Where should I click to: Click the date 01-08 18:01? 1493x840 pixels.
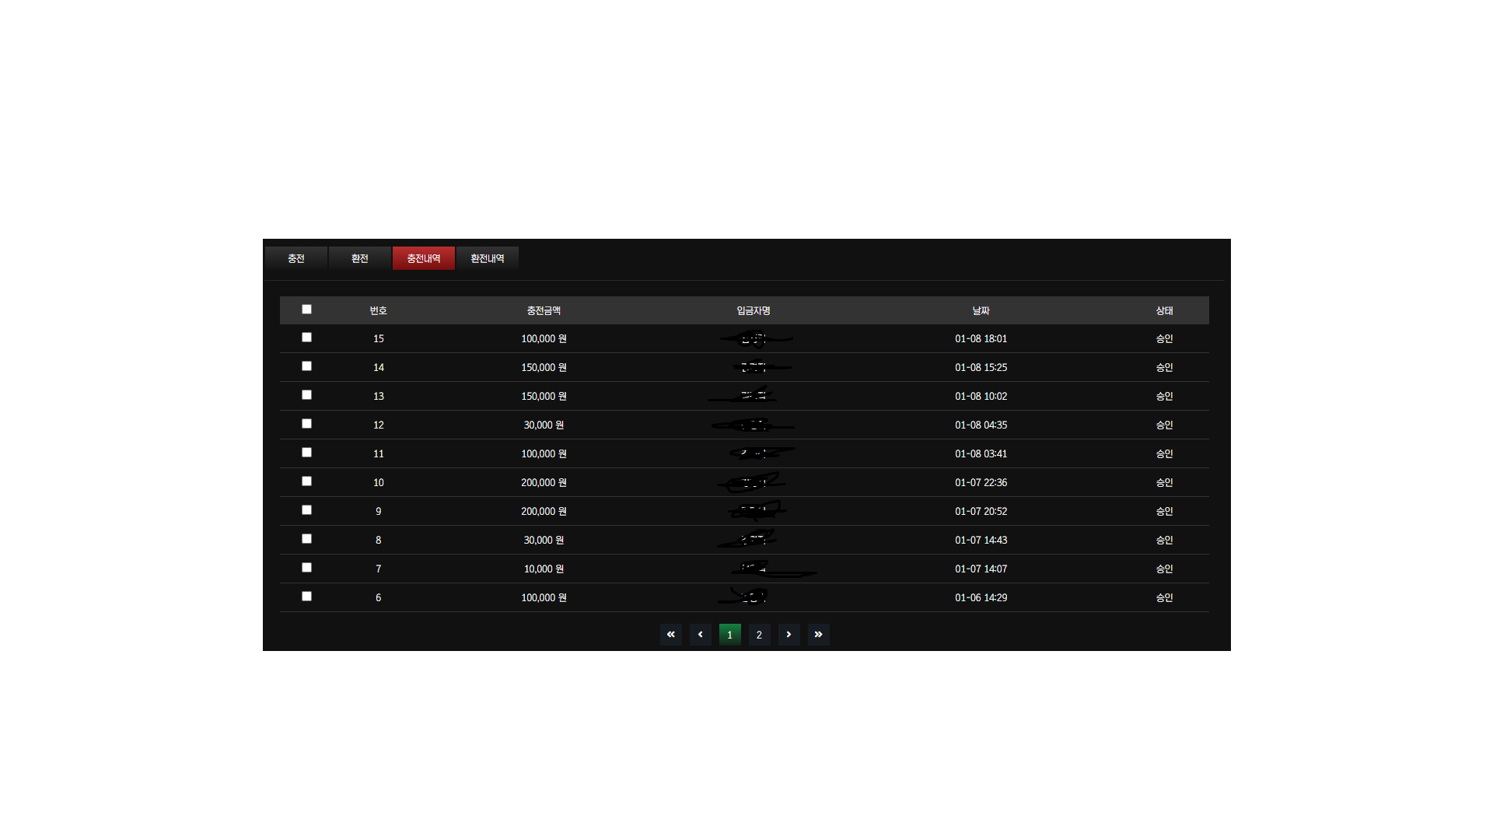point(981,338)
